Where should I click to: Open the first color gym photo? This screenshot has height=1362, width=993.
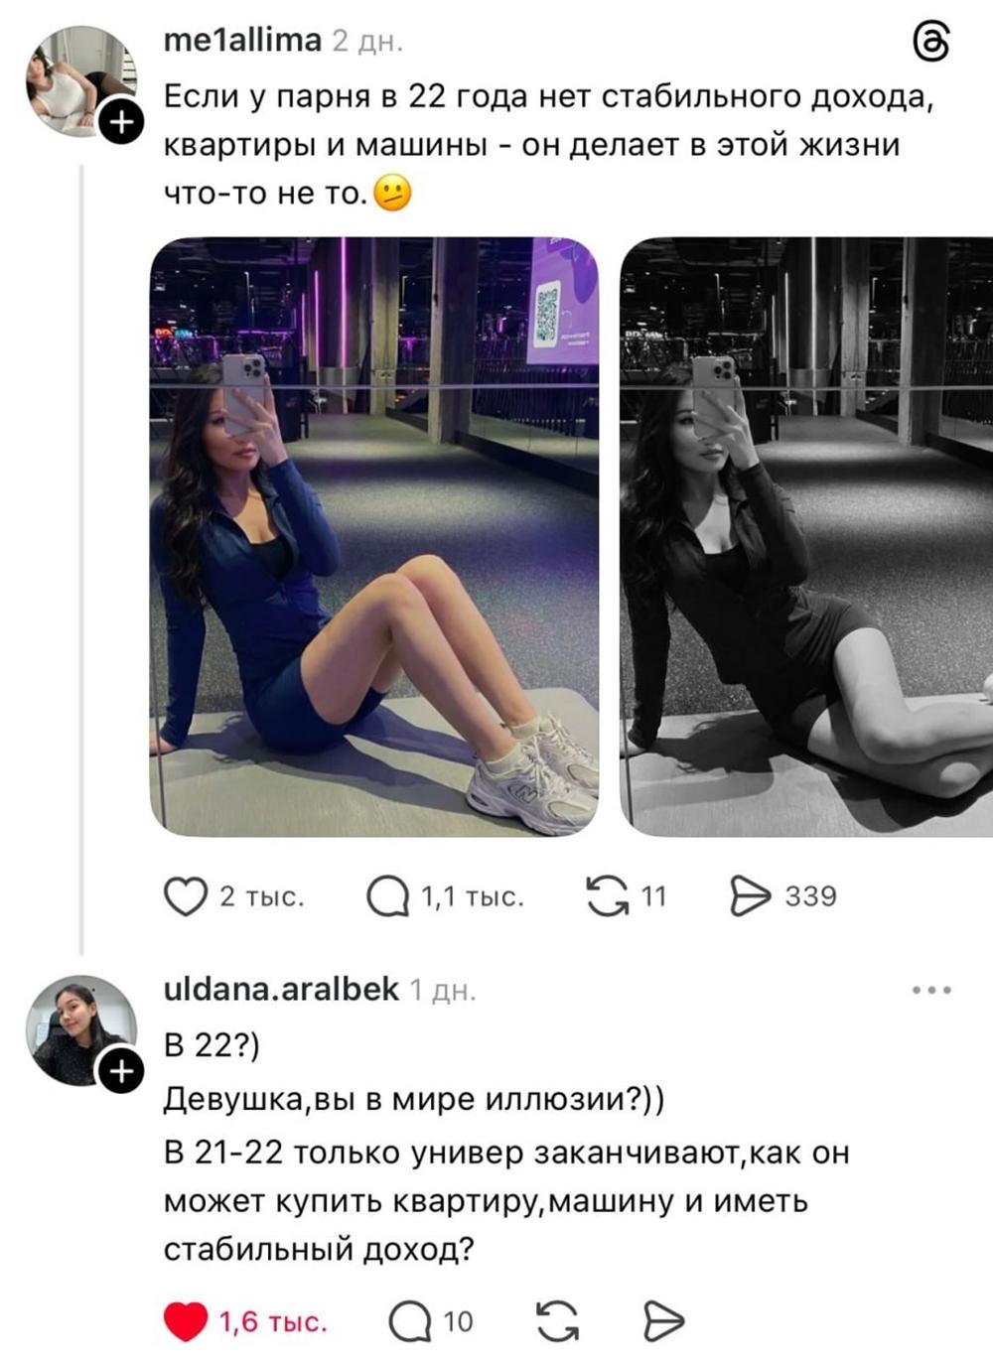click(374, 536)
